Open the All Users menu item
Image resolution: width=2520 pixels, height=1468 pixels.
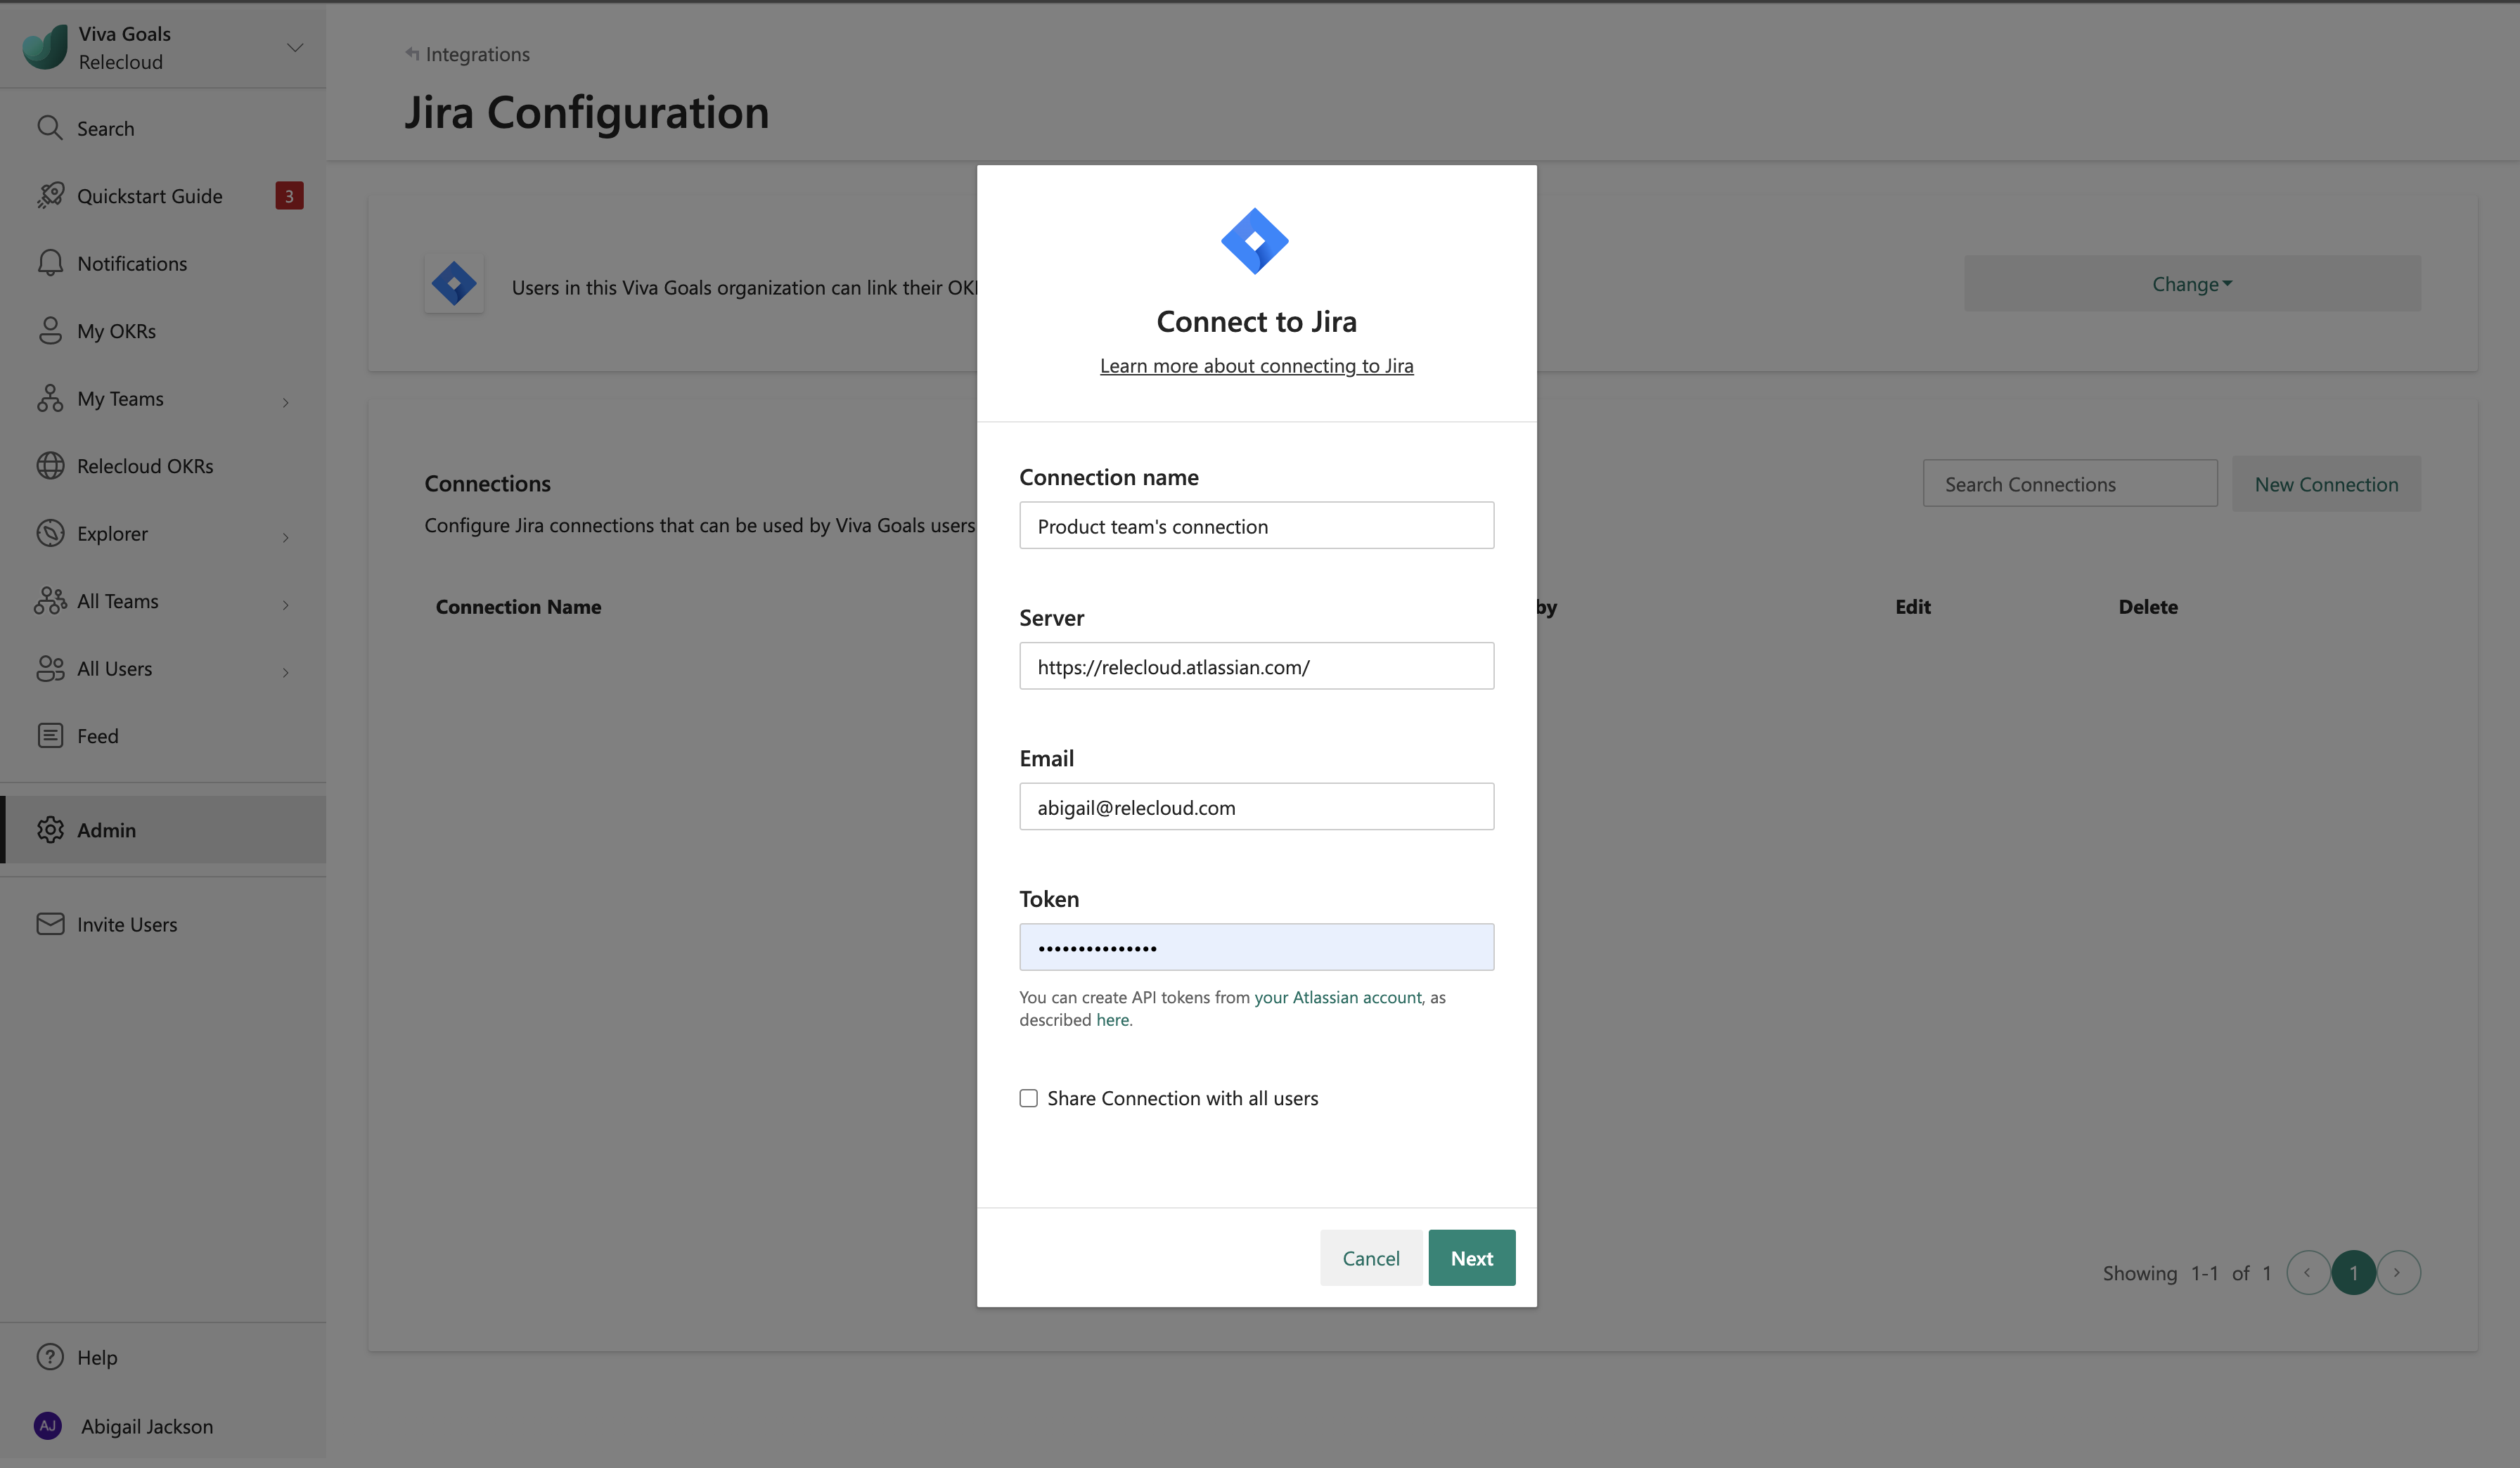115,669
